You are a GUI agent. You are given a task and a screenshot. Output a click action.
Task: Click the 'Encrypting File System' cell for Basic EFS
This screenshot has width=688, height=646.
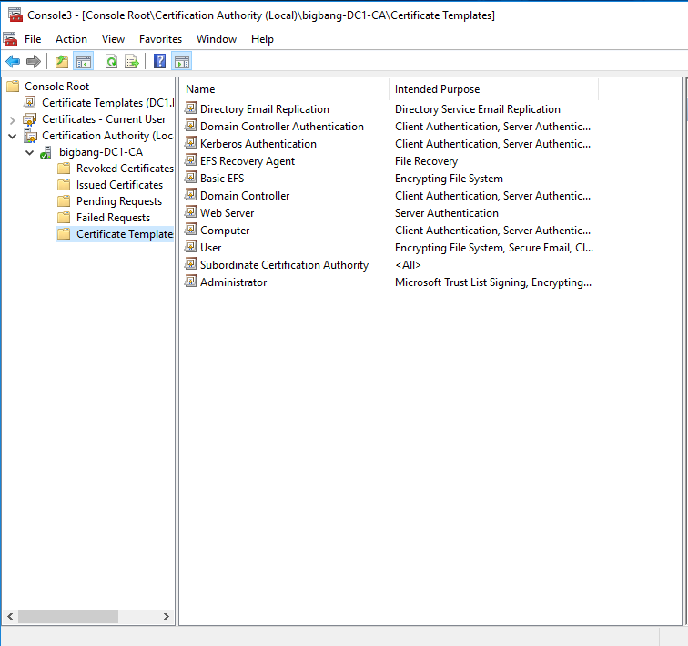pyautogui.click(x=449, y=179)
